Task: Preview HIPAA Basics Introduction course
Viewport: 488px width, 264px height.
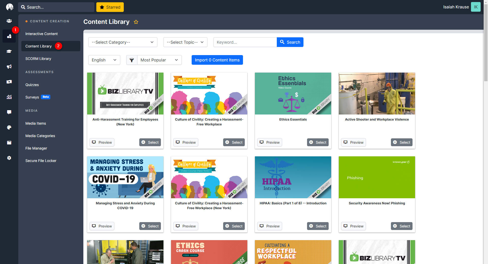Action: (x=270, y=226)
